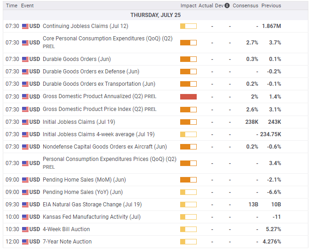Click US flag in Kansas Fed Manufacturing row
The height and width of the screenshot is (249, 313).
25,217
